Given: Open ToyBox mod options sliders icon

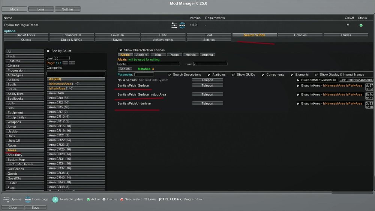Looking at the screenshot, I should (x=174, y=25).
